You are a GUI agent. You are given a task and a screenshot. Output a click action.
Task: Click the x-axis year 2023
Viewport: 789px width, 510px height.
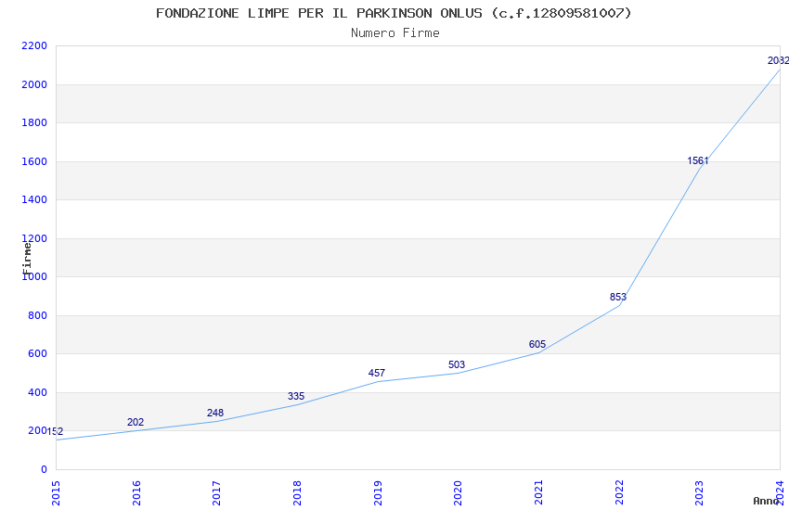699,493
